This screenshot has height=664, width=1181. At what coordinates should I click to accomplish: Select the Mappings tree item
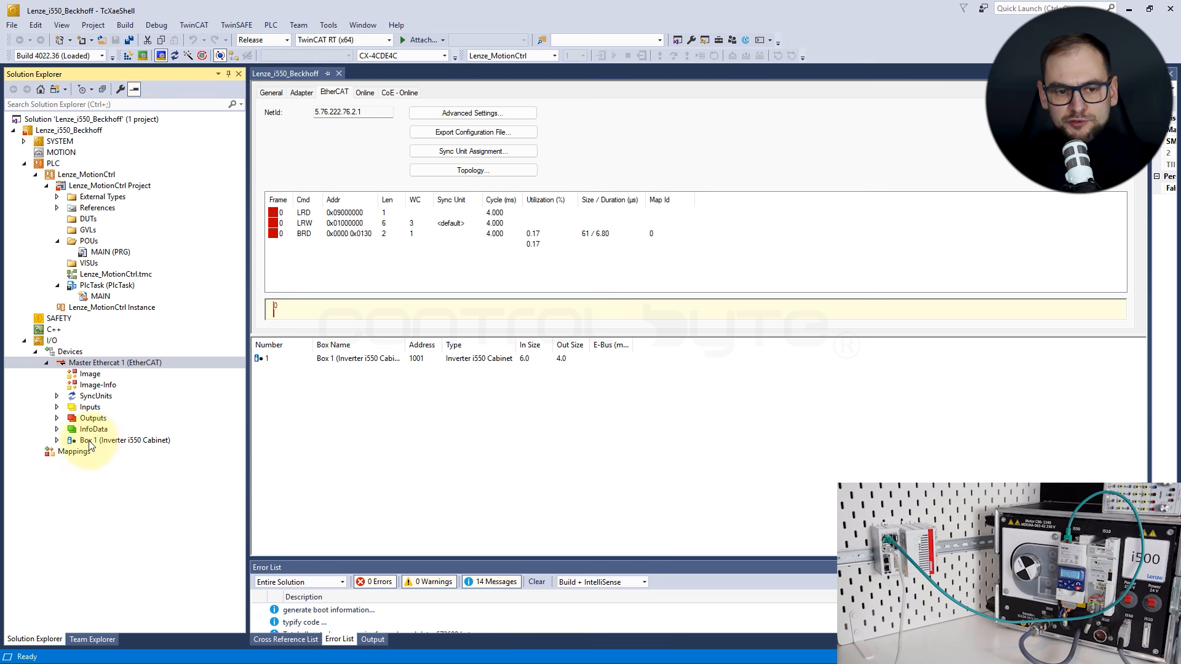click(x=74, y=451)
